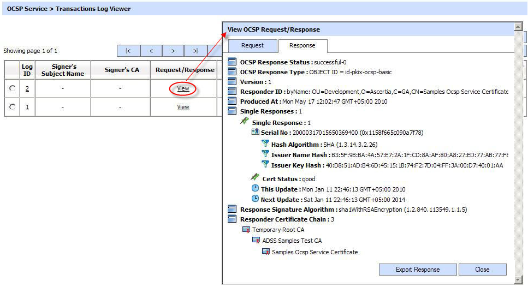Open the View link for Log 1
Viewport: 528px width, 287px height.
183,107
